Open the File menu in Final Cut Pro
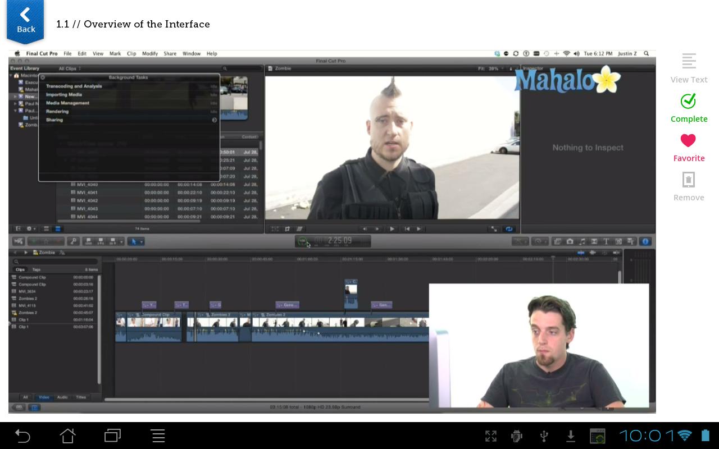 point(67,54)
